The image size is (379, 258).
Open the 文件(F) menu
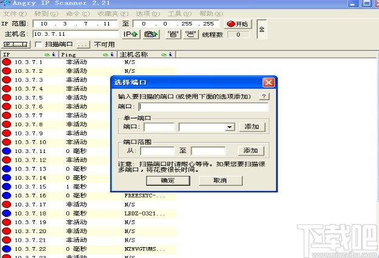[15, 14]
